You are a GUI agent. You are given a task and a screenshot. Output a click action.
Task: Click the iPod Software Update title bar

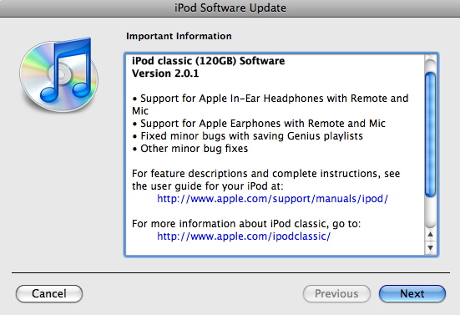click(x=230, y=8)
